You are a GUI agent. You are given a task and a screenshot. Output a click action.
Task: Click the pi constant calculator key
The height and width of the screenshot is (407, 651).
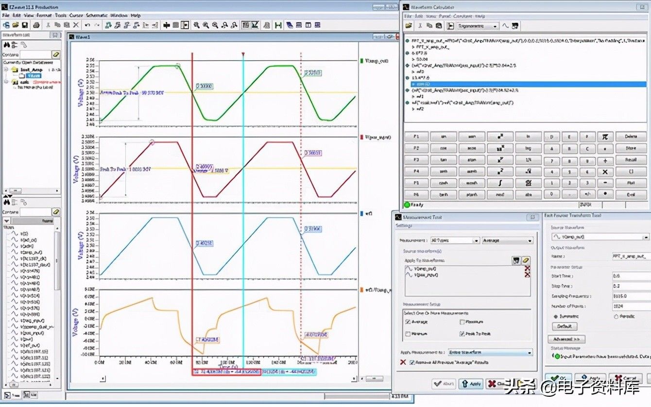click(605, 137)
